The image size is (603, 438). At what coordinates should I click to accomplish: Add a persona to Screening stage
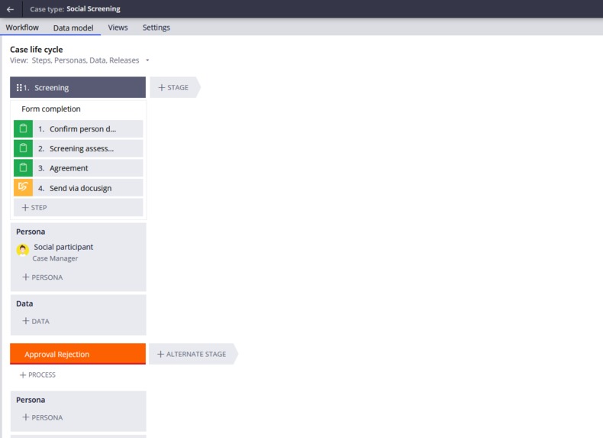point(42,277)
